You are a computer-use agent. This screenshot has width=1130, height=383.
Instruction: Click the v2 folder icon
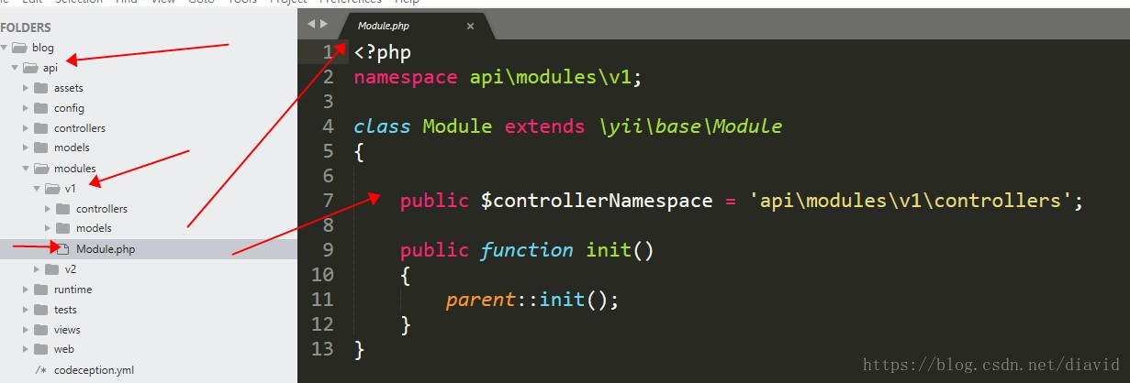tap(51, 269)
